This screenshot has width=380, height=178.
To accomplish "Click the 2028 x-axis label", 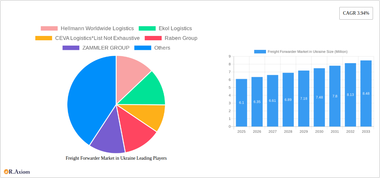I will tap(288, 131).
